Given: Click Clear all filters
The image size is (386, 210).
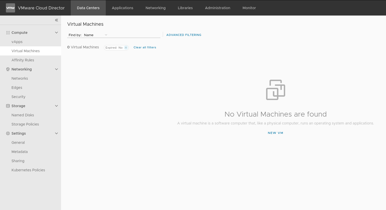Looking at the screenshot, I should [145, 47].
